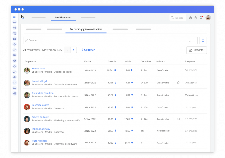Screen dimensions: 225x158
Task: Go to next page of results
Action: click(74, 50)
